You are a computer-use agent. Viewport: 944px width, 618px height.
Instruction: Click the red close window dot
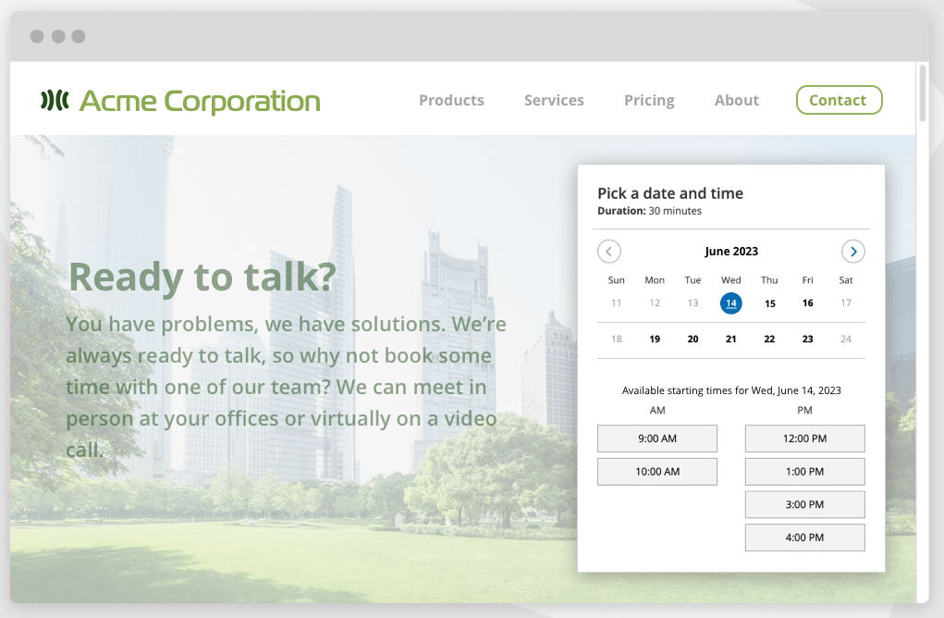click(37, 36)
